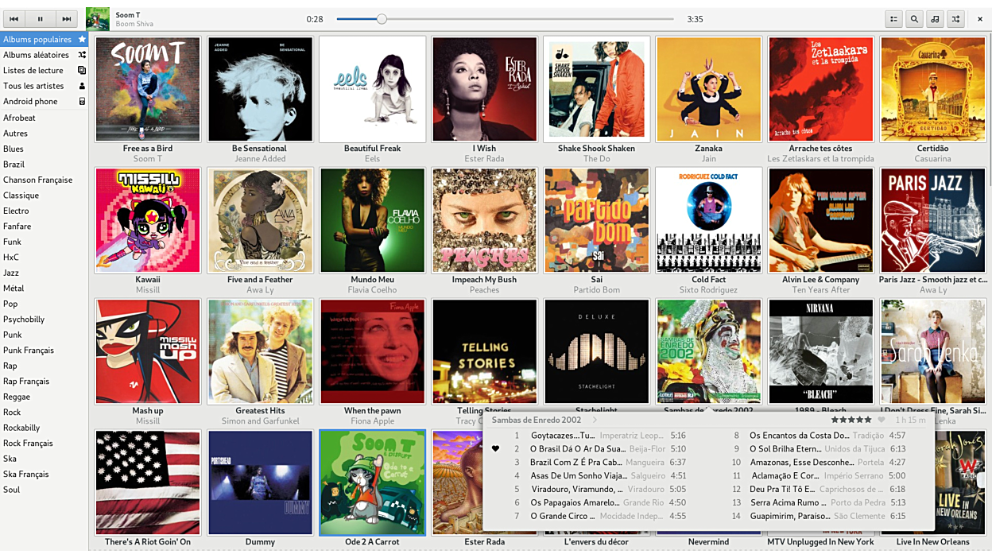Skip to the next track
This screenshot has height=558, width=992.
[66, 19]
